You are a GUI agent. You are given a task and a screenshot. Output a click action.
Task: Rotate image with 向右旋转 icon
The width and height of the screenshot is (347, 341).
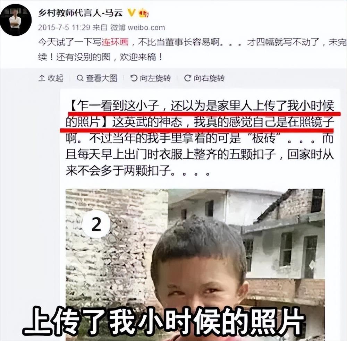[188, 78]
